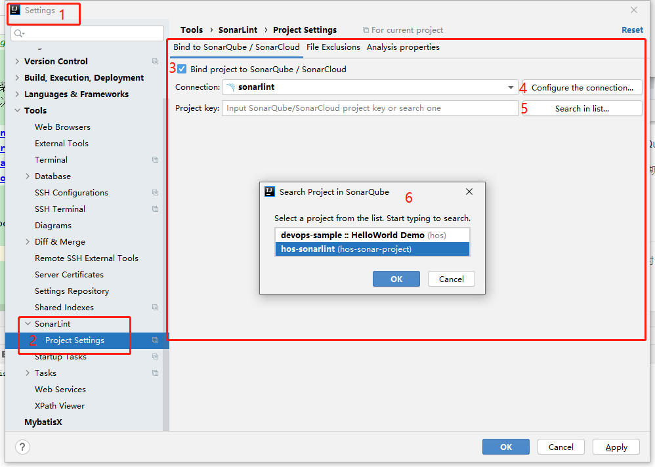Viewport: 655px width, 467px height.
Task: Click the search magnifier icon in settings
Action: tap(18, 33)
